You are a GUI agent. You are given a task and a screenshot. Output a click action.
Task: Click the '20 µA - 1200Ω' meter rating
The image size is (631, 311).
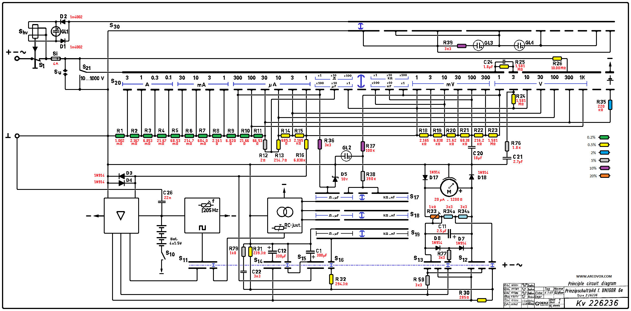point(448,199)
